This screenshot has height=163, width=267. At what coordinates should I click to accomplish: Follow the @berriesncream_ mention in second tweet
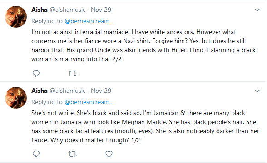pos(89,102)
